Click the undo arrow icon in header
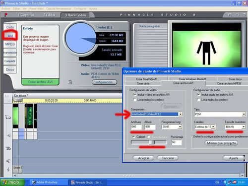Screen dimensions: 248x186 point(230,15)
